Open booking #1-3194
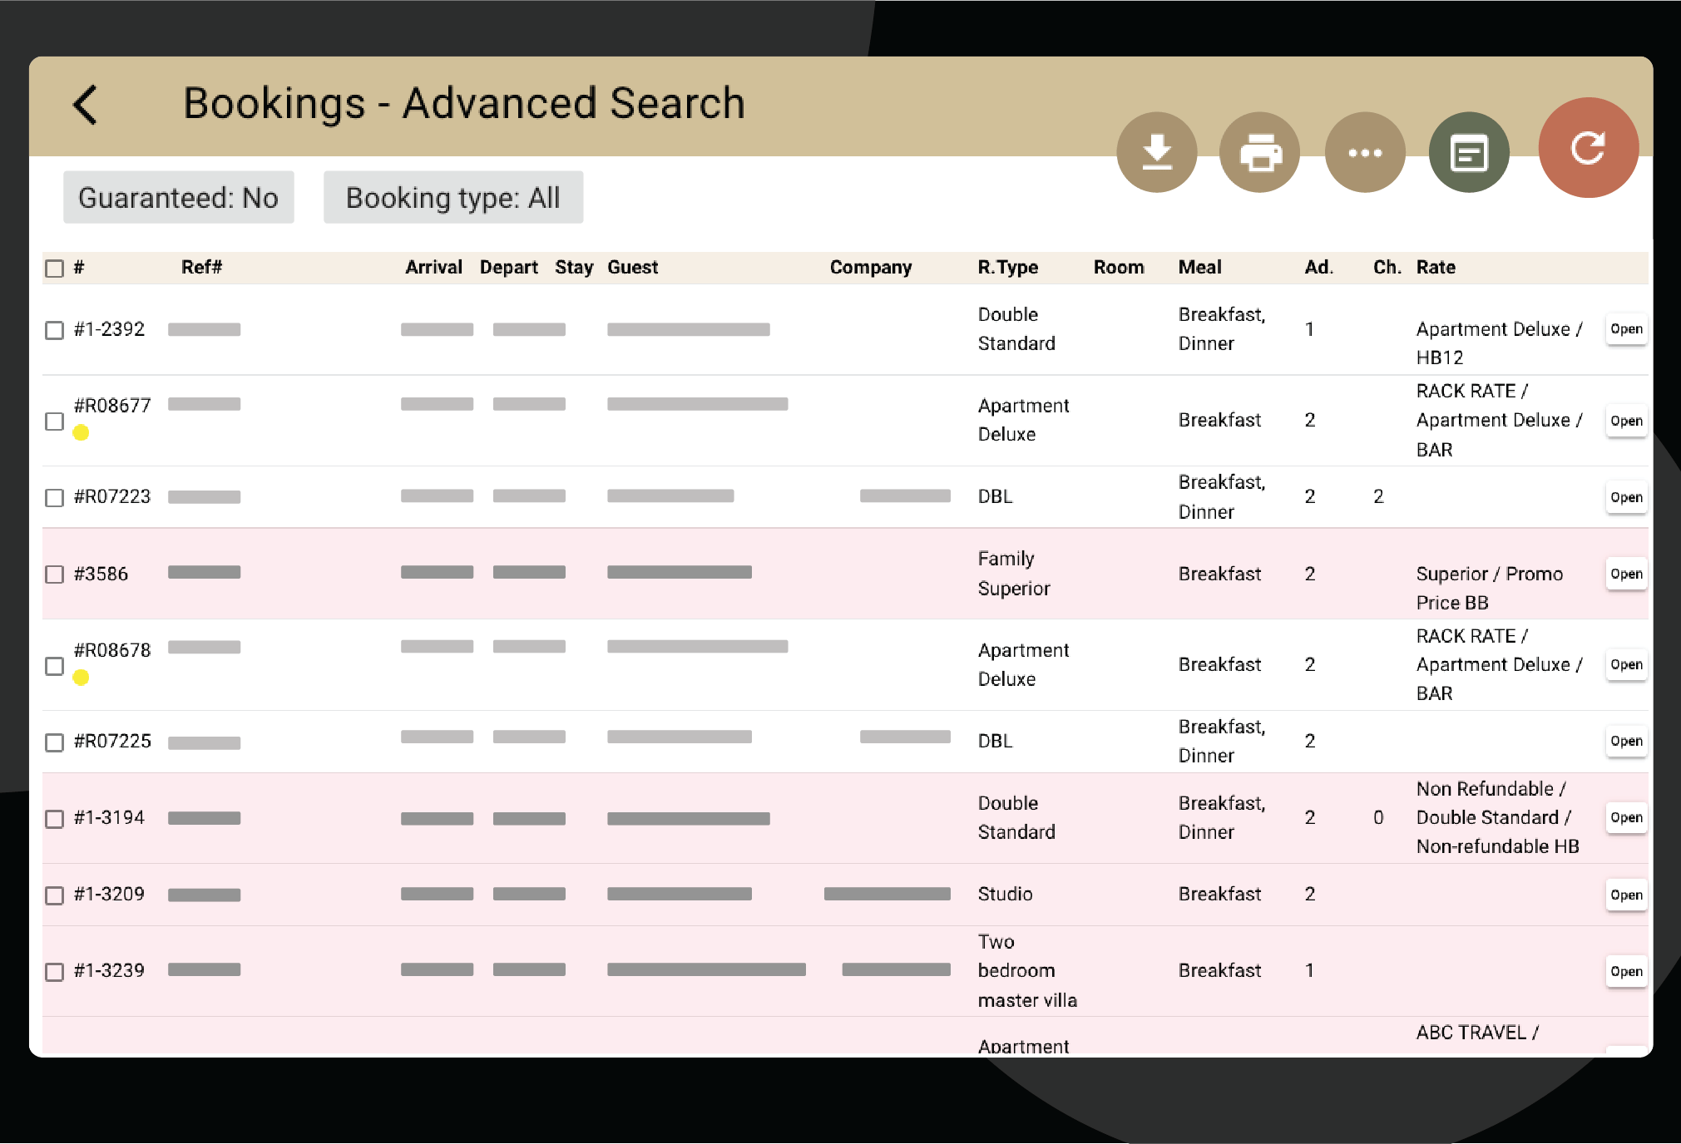 1625,818
